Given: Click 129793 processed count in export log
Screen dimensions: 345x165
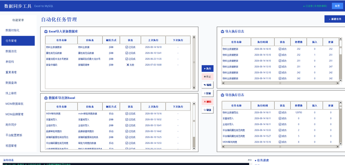Looking at the screenshot, I should pyautogui.click(x=298, y=113).
